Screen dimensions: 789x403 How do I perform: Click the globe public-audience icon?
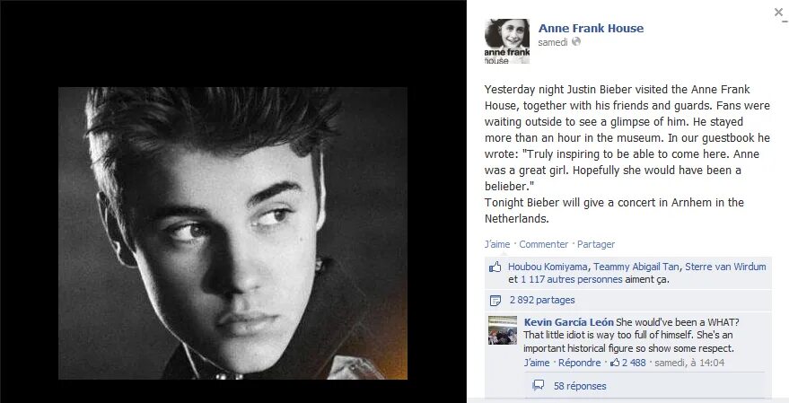coord(576,42)
